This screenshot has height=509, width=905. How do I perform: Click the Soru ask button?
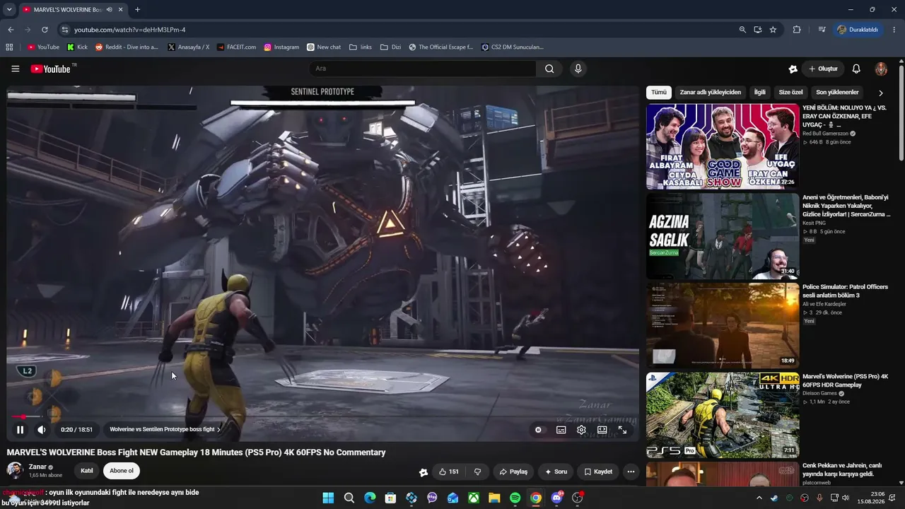tap(556, 472)
